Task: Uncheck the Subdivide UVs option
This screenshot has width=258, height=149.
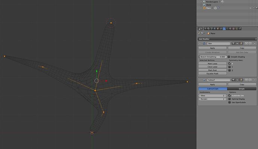Action: [x=230, y=95]
